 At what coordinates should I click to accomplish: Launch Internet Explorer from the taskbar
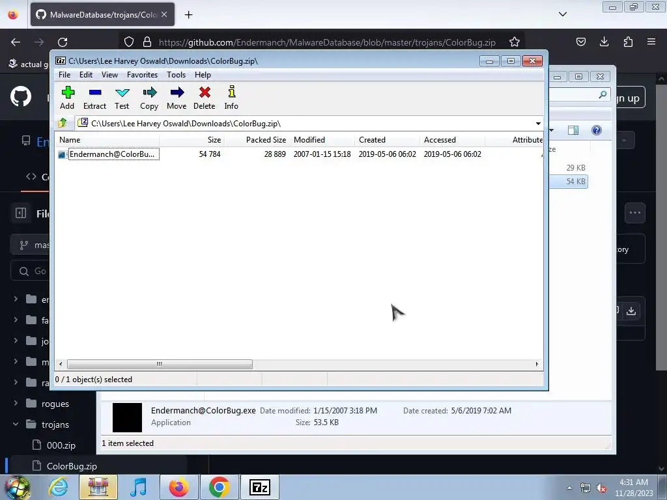[58, 487]
